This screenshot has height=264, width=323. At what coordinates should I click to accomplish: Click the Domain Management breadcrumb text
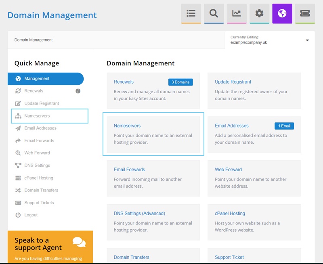pos(34,40)
